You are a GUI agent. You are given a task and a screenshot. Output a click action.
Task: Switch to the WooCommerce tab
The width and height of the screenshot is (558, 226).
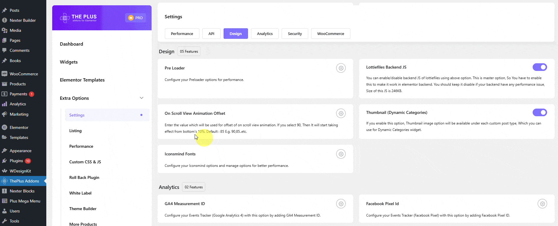coord(331,34)
